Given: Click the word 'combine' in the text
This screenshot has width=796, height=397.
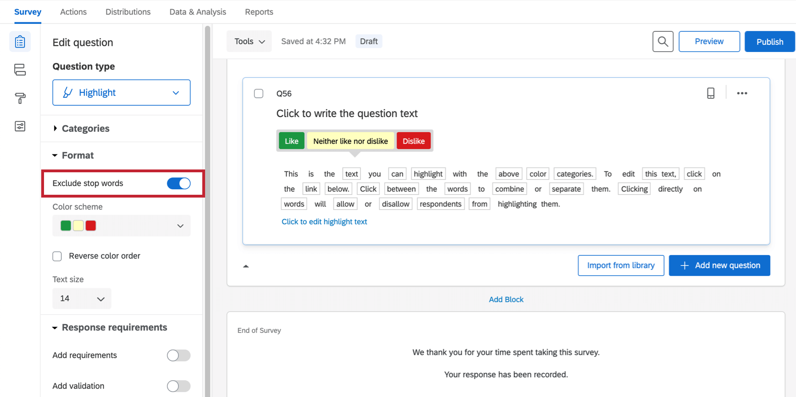Looking at the screenshot, I should [509, 189].
